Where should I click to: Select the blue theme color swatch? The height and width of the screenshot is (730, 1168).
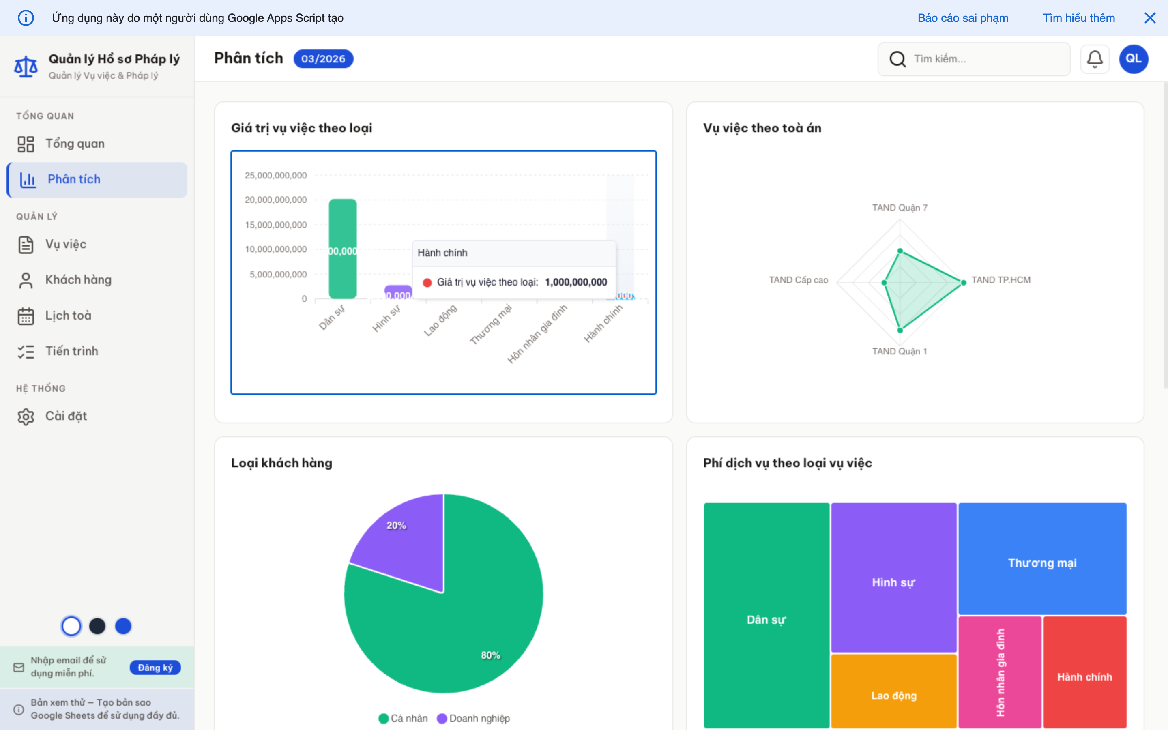pos(124,626)
